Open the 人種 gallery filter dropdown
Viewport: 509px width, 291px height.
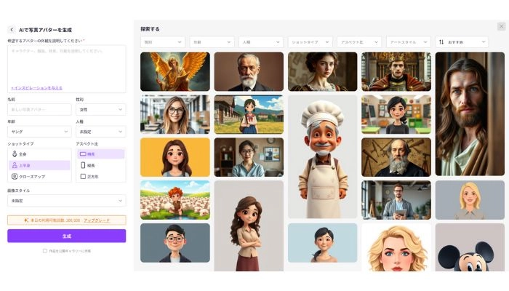(x=261, y=42)
